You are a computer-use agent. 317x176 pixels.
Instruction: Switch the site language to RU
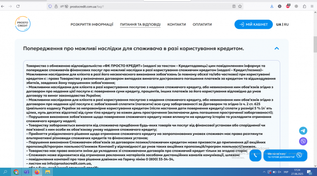tap(286, 24)
